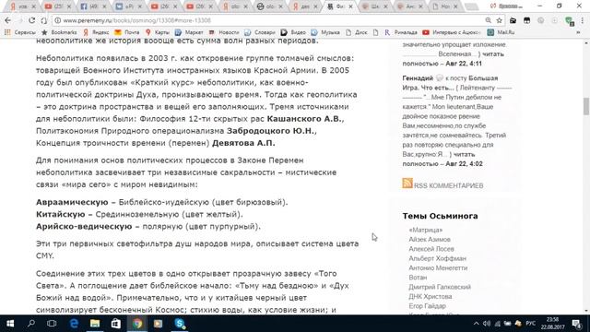Screen dimensions: 590x332
Task: Open «Матрица» topic link
Action: pyautogui.click(x=426, y=230)
